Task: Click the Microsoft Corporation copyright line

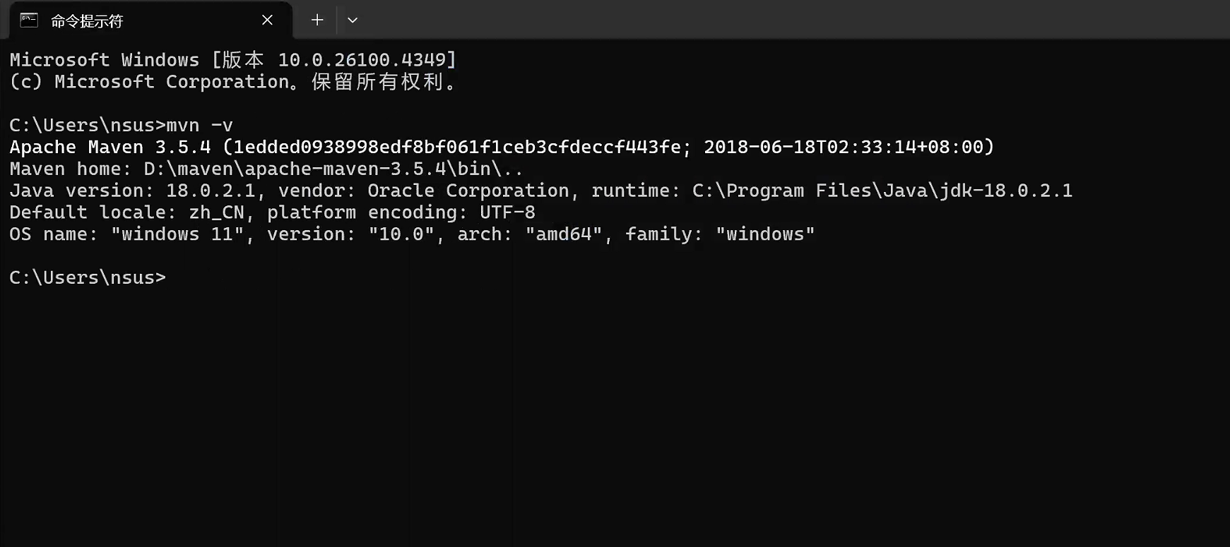Action: pos(233,82)
